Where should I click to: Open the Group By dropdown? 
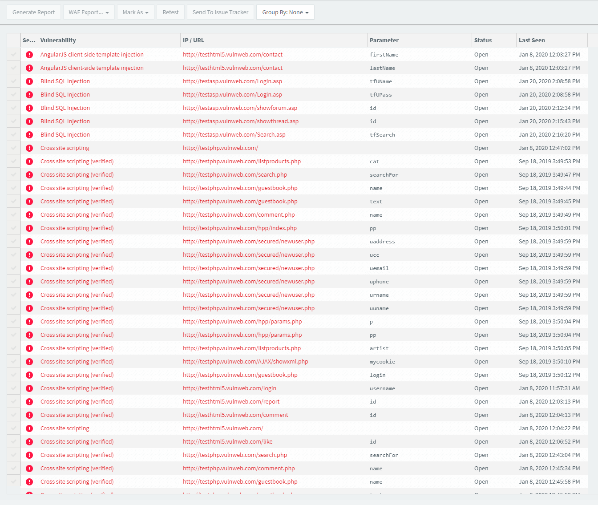click(x=285, y=12)
